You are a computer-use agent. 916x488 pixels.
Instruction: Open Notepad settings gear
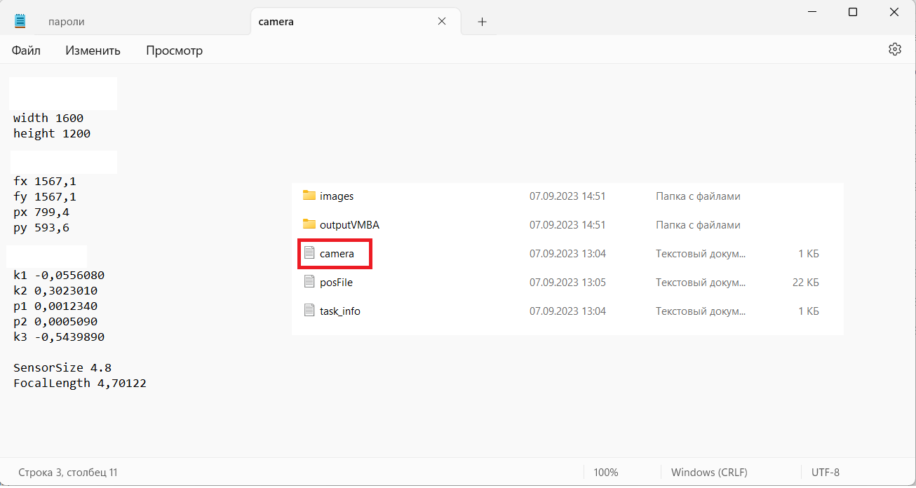[x=894, y=49]
